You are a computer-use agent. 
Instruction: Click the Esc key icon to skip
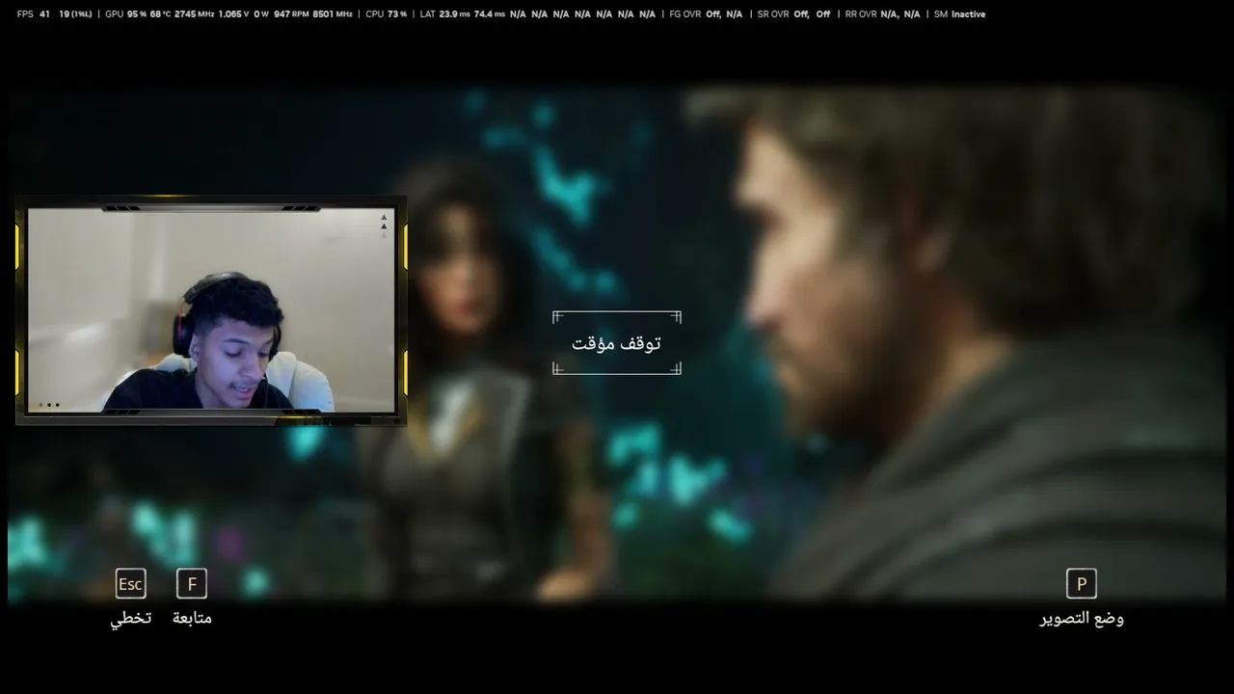click(130, 583)
